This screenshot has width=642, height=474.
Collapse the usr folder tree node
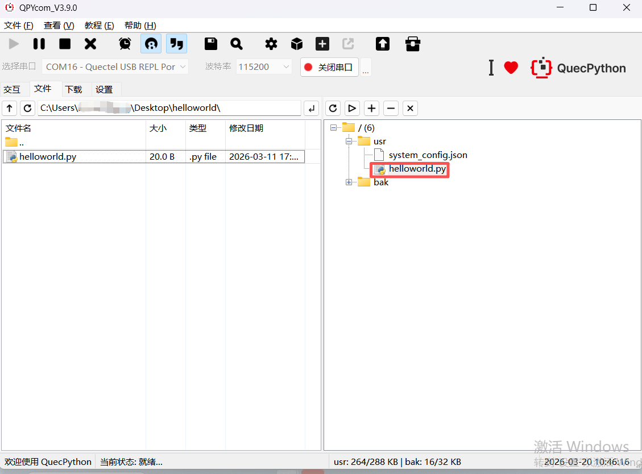349,142
